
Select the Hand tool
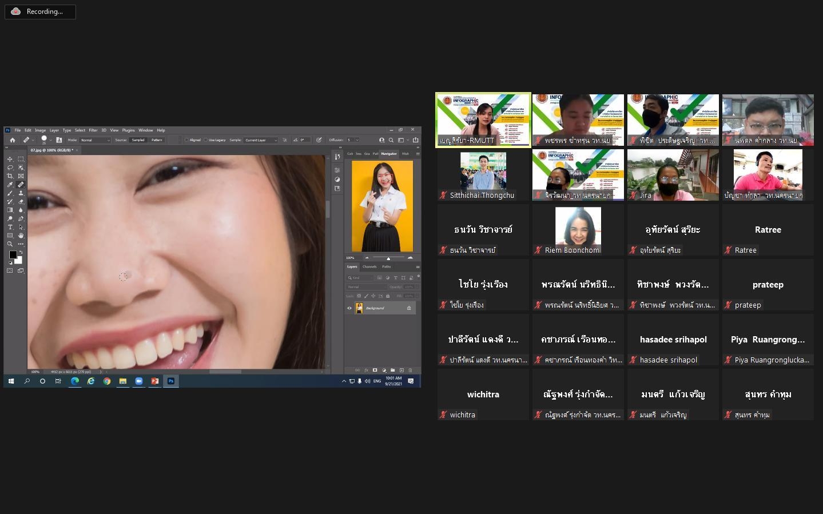21,236
